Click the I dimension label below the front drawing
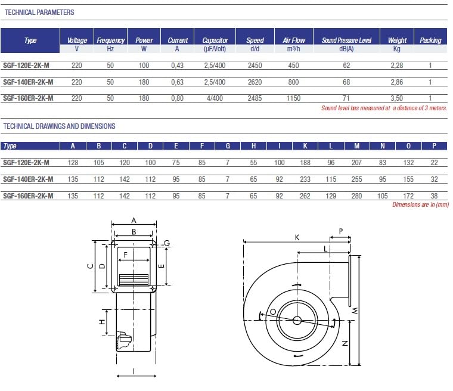This screenshot has width=453, height=391. (x=134, y=371)
